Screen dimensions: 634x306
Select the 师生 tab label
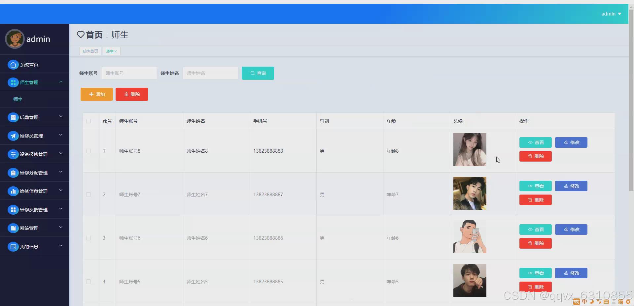pos(109,51)
